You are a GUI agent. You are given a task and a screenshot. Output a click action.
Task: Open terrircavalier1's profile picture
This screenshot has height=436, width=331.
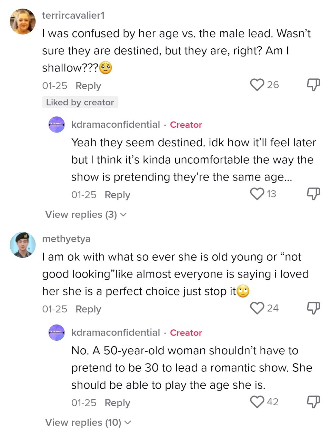click(x=23, y=22)
